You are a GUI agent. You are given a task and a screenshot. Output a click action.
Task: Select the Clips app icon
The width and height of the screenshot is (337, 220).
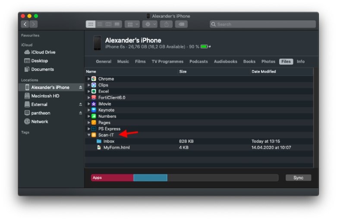(x=94, y=85)
